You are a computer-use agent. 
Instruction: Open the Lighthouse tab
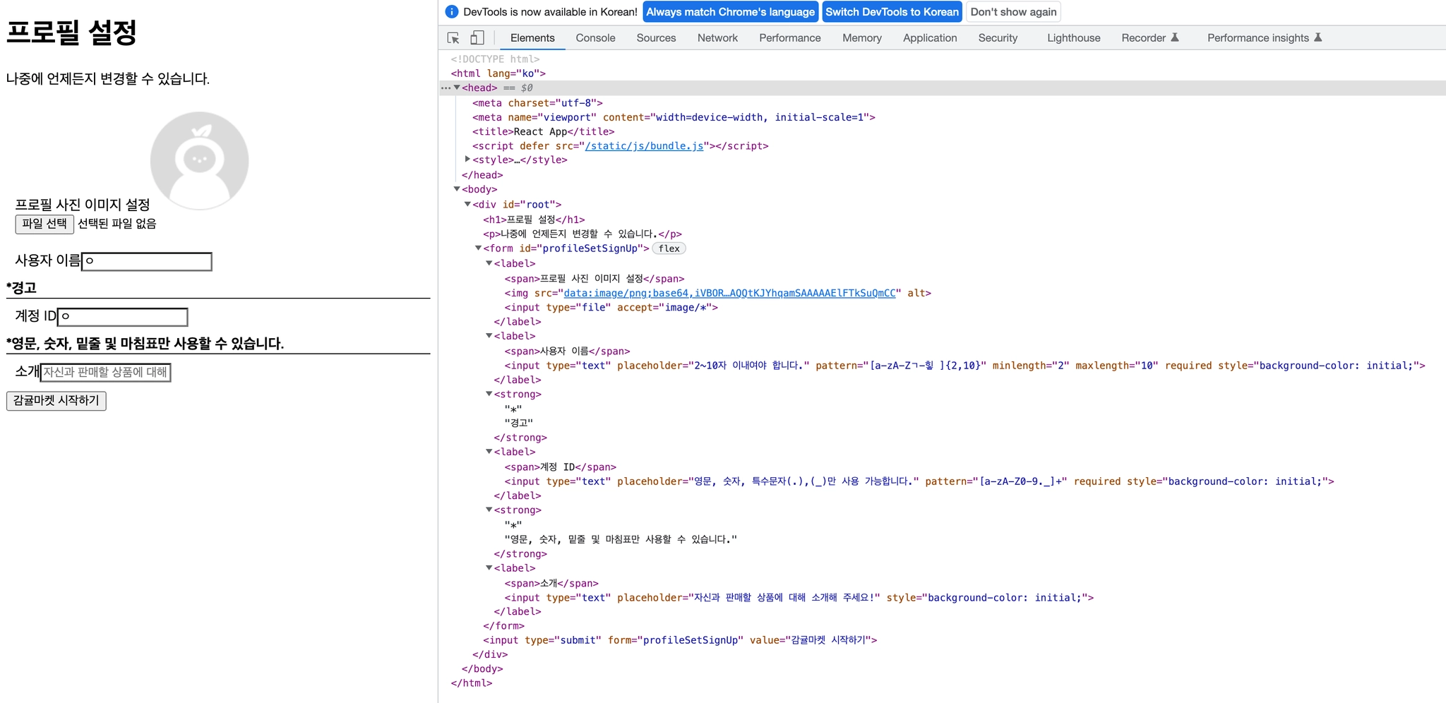pos(1073,38)
